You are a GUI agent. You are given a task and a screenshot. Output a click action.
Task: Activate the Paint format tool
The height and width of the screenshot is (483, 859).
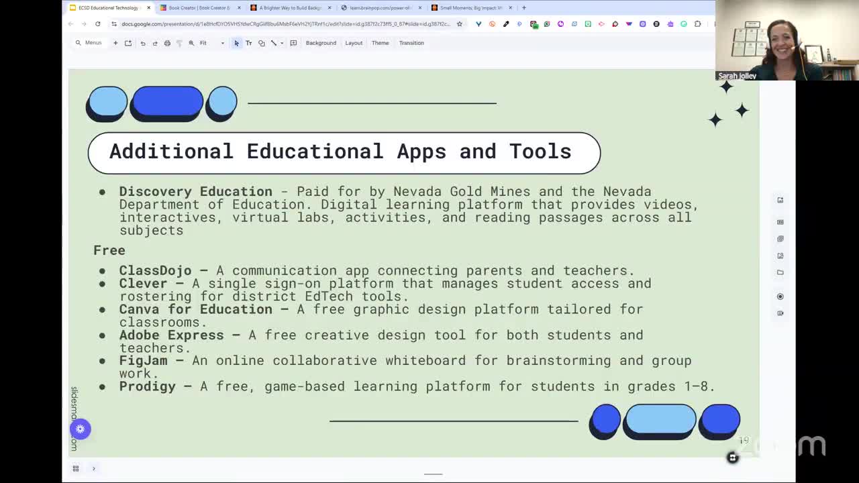179,43
